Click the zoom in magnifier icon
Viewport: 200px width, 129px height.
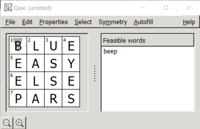pos(20,123)
